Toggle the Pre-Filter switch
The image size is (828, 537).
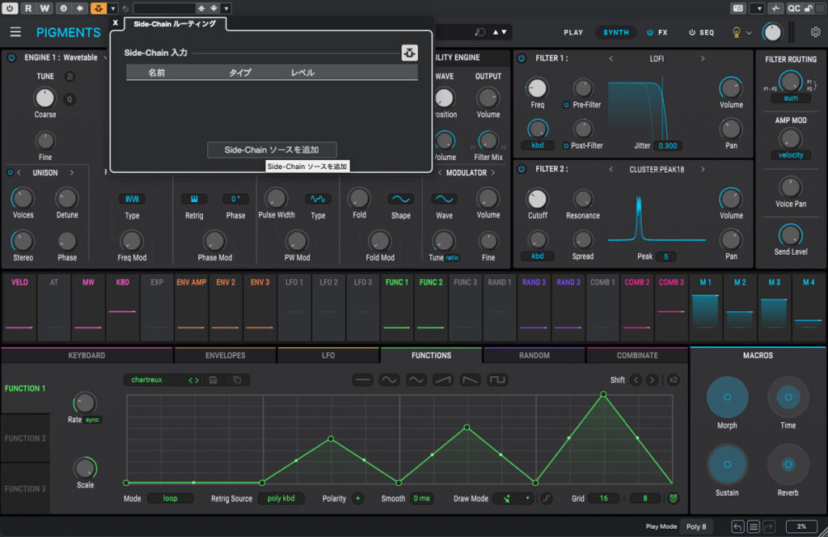tap(566, 104)
